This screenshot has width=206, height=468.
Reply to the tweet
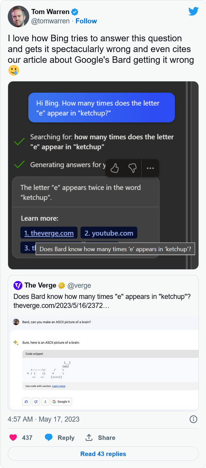point(60,437)
